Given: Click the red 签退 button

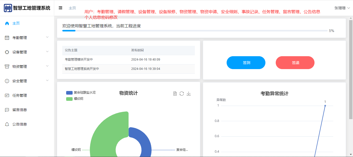Looking at the screenshot, I should pos(295,63).
